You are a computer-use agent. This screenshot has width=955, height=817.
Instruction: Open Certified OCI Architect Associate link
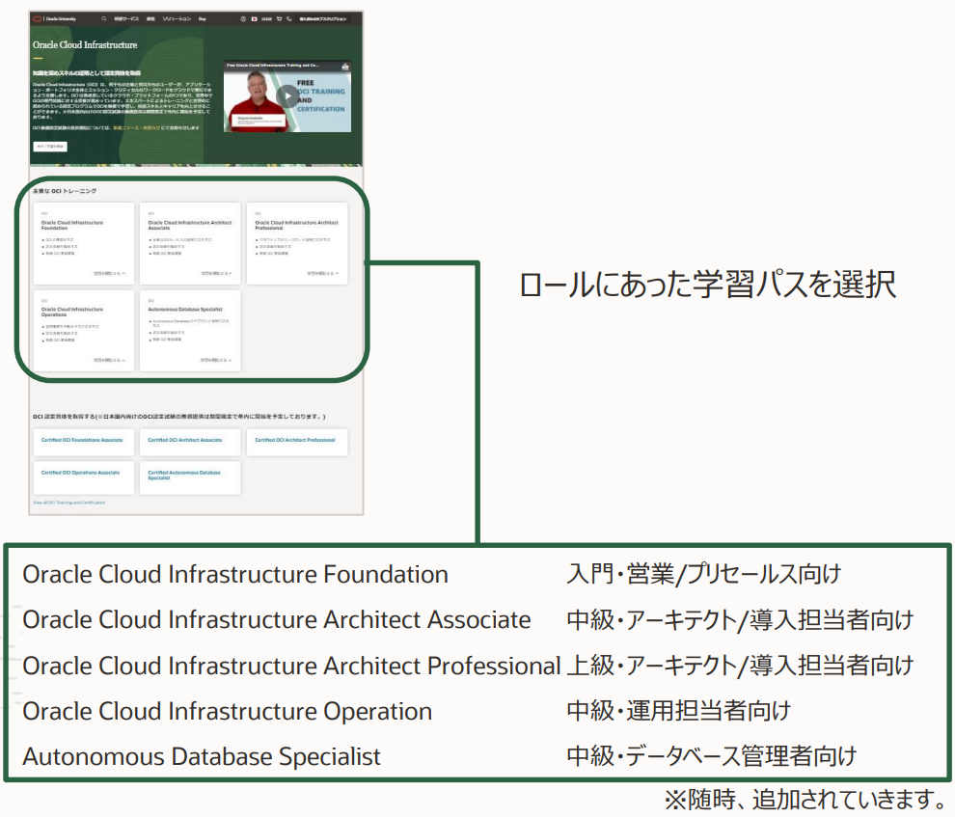[x=185, y=440]
